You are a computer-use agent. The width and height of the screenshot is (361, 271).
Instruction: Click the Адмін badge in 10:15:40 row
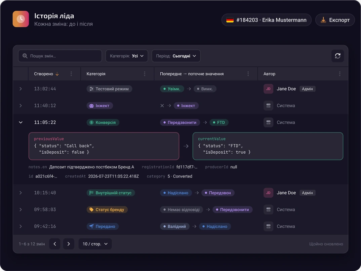click(307, 193)
